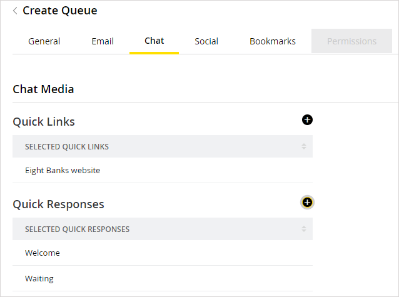Select the Eight Banks website row
The width and height of the screenshot is (399, 297).
(163, 170)
